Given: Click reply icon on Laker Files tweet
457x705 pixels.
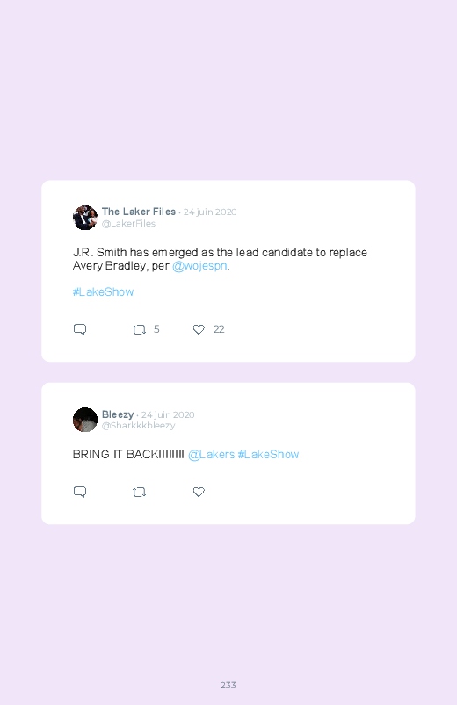Looking at the screenshot, I should 80,329.
